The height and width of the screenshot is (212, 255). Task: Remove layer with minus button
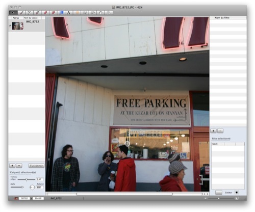point(19,165)
